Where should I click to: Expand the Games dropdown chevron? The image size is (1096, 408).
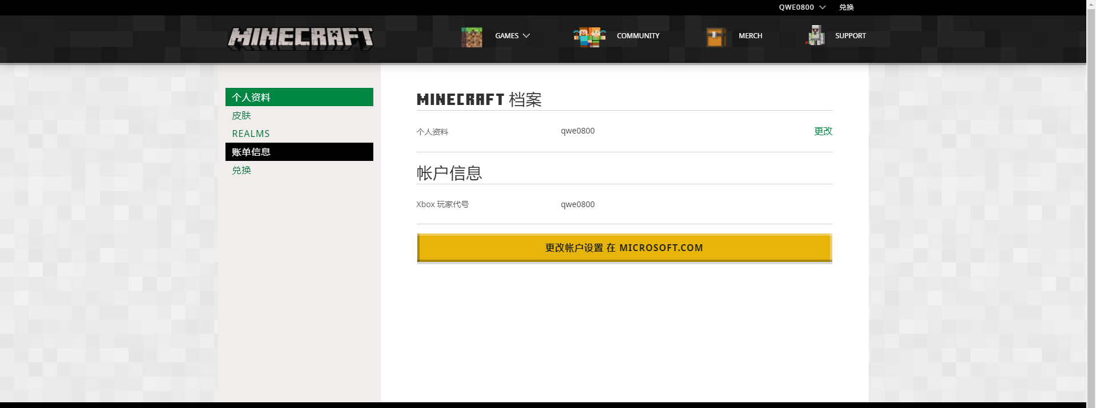(526, 36)
